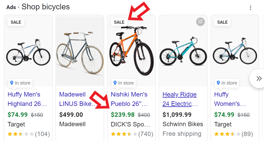
Task: Open the three-dot ads options menu
Action: (250, 8)
